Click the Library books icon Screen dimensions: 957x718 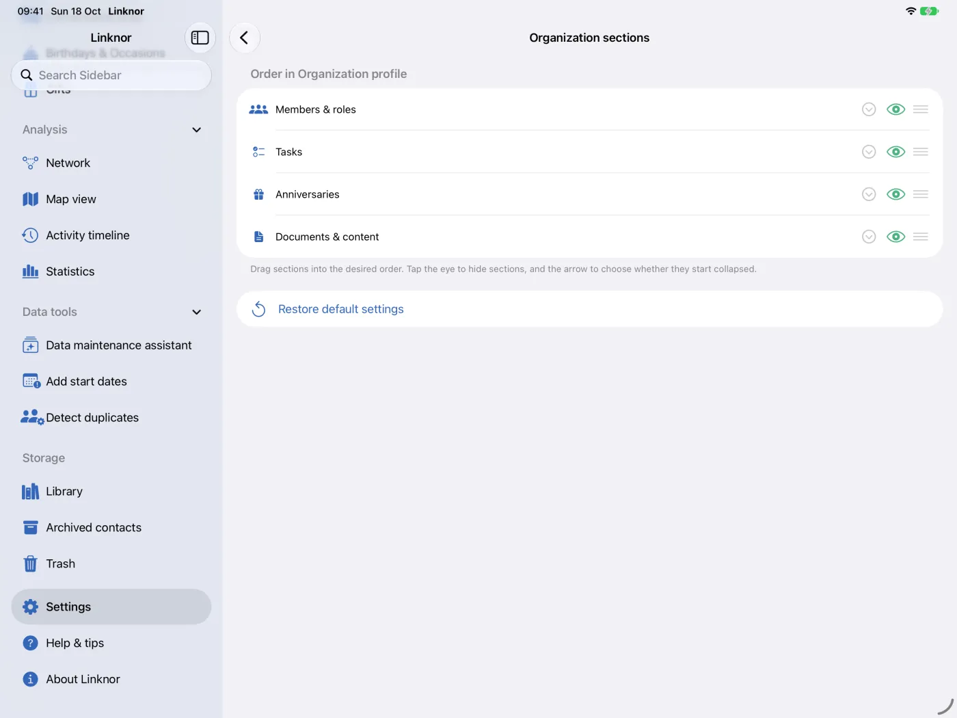tap(30, 492)
